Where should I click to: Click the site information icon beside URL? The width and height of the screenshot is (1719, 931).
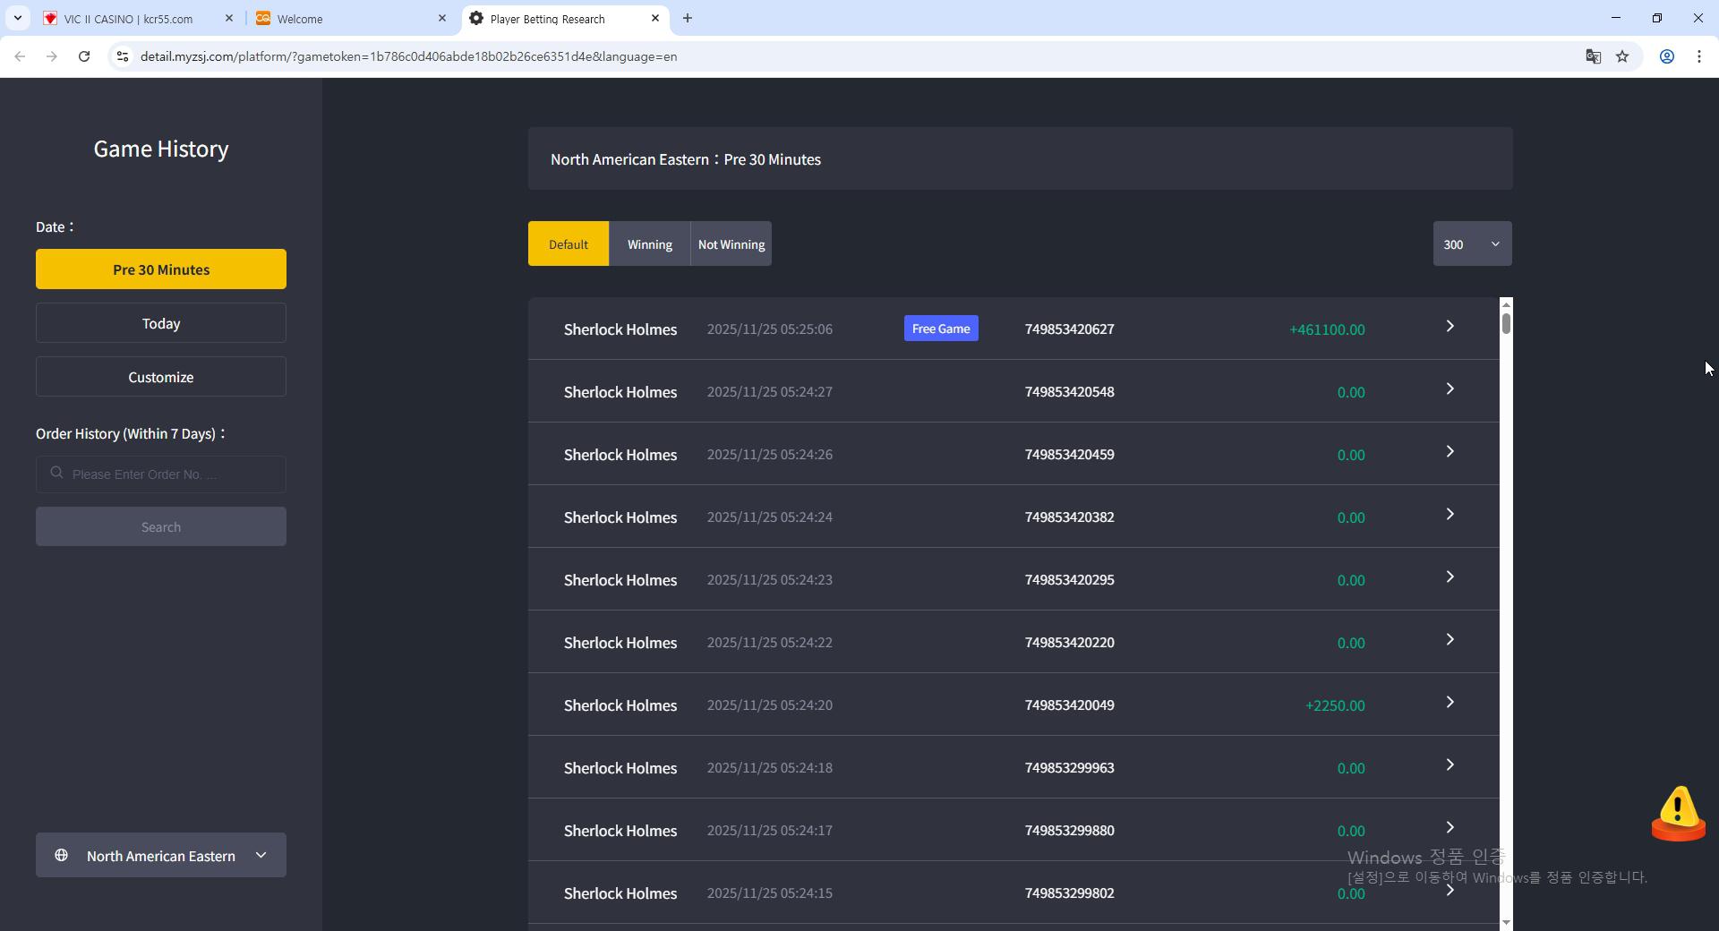(x=123, y=56)
